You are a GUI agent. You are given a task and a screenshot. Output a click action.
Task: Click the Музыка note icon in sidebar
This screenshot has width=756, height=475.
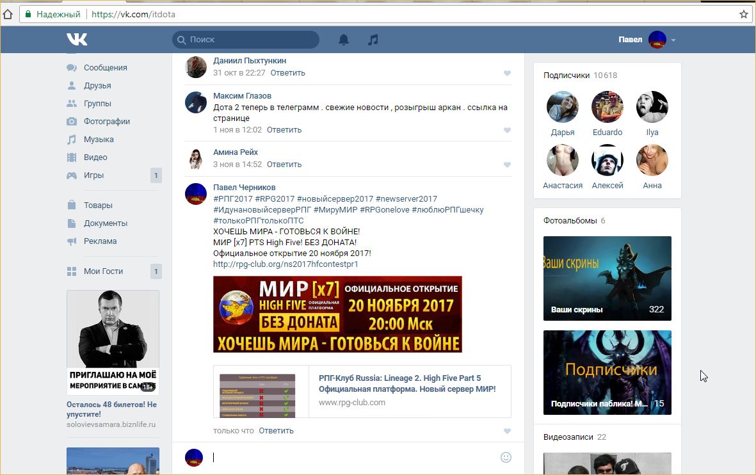pos(72,140)
